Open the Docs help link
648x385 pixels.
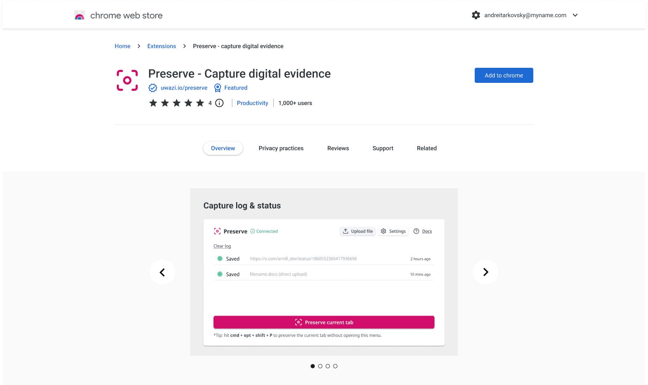pyautogui.click(x=423, y=231)
